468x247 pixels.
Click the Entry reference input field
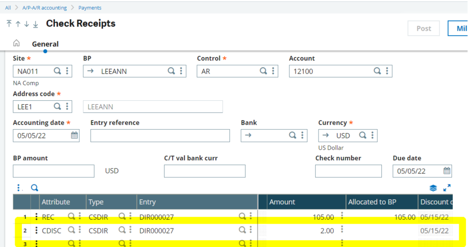click(160, 135)
